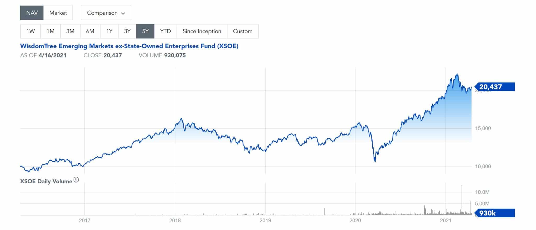Image resolution: width=536 pixels, height=230 pixels.
Task: Click the info icon next to XSOE Daily Volume
Action: pos(76,179)
